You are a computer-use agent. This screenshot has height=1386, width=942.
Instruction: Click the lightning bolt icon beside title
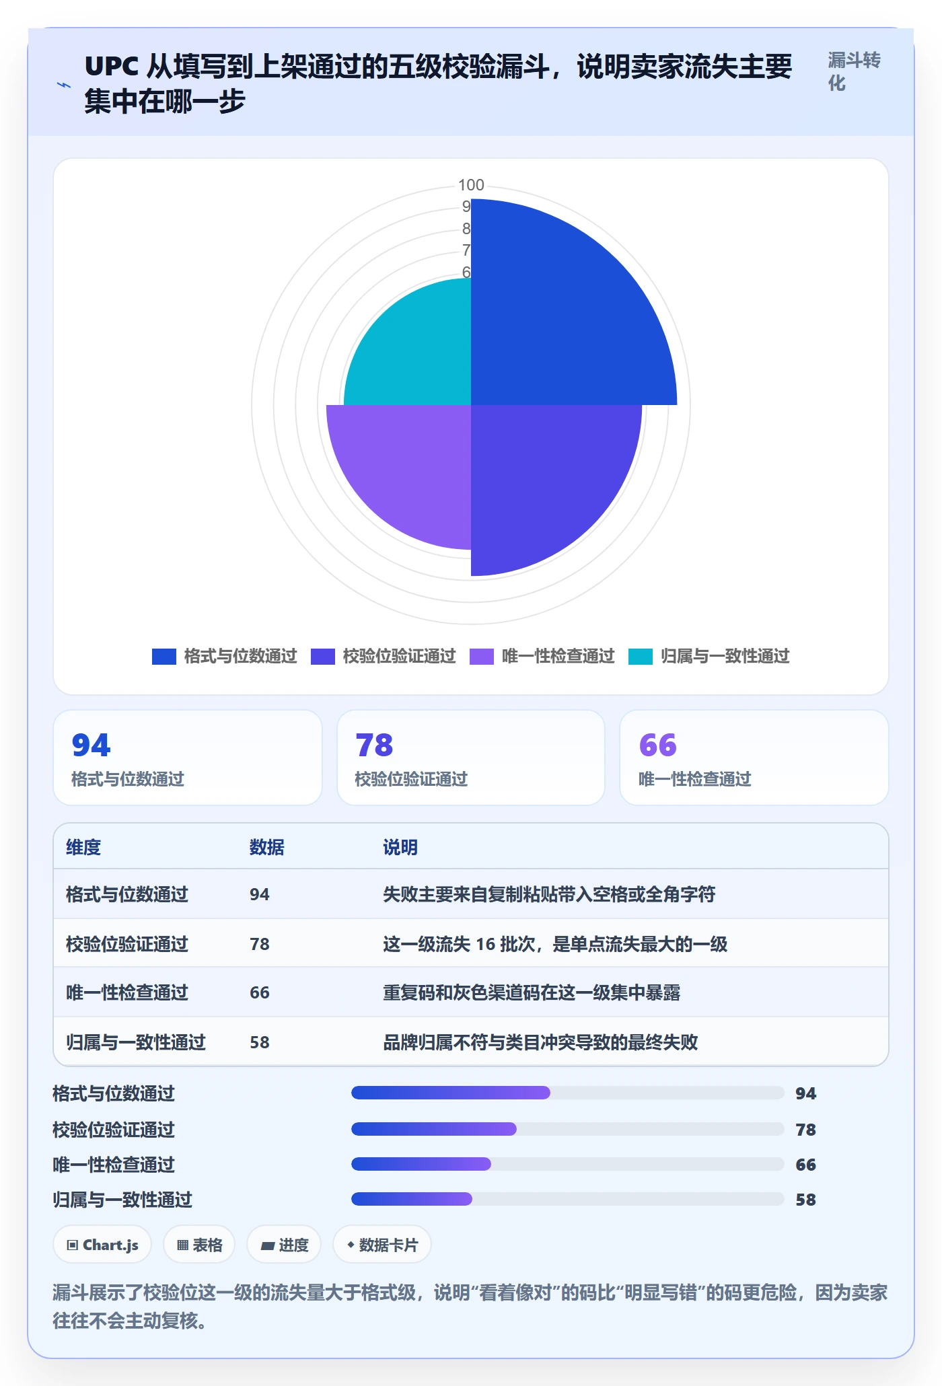64,85
